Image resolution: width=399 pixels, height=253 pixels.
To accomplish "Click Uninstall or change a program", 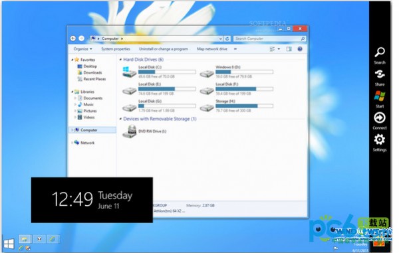I will (164, 49).
